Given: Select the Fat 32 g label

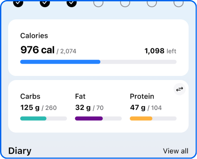Looking at the screenshot, I should (83, 108).
